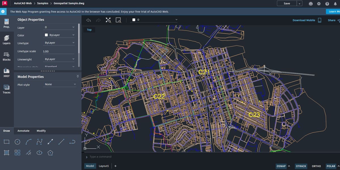Open the Layers panel in the sidebar
This screenshot has height=170, width=340.
tap(7, 40)
